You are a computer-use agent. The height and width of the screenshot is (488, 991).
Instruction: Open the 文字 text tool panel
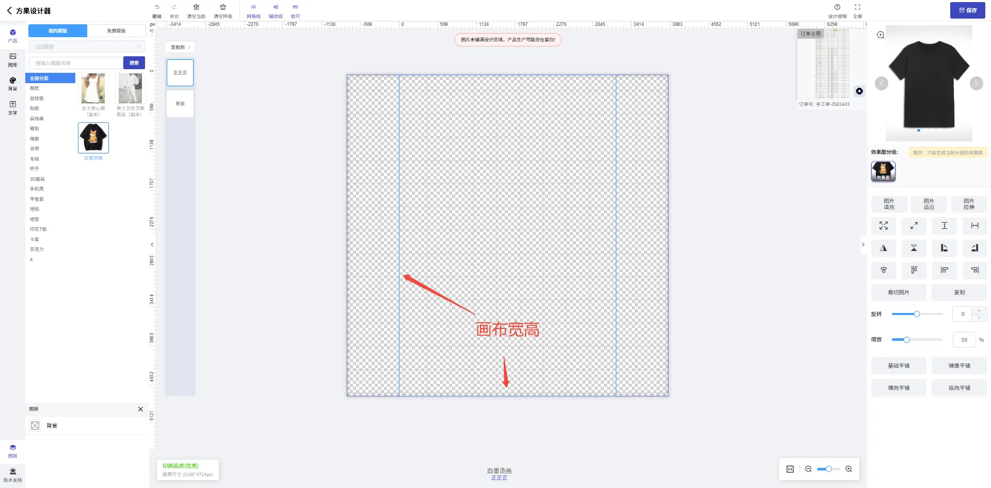click(13, 108)
